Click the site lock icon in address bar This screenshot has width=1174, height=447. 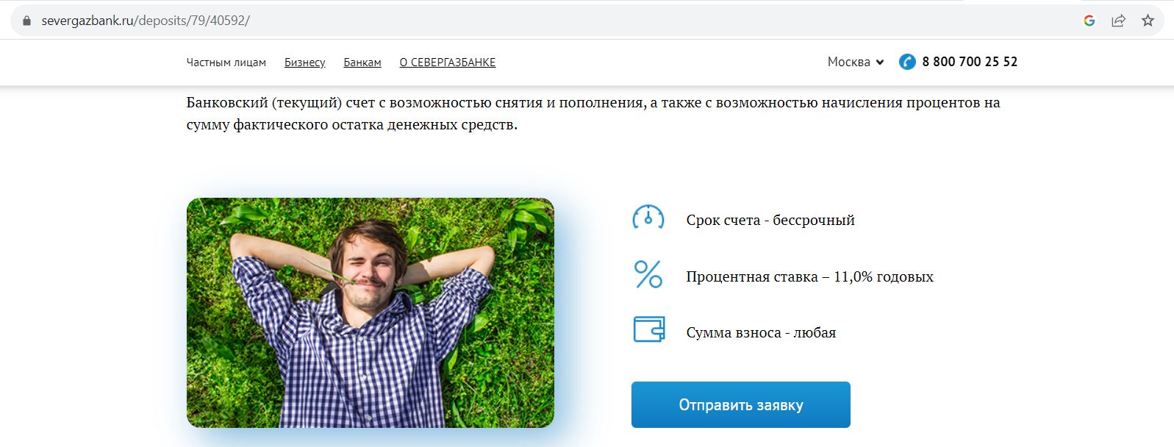point(27,21)
